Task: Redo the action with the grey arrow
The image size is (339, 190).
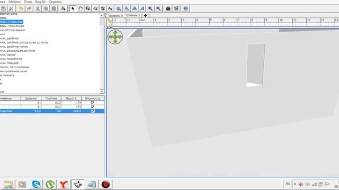Action: [29, 8]
